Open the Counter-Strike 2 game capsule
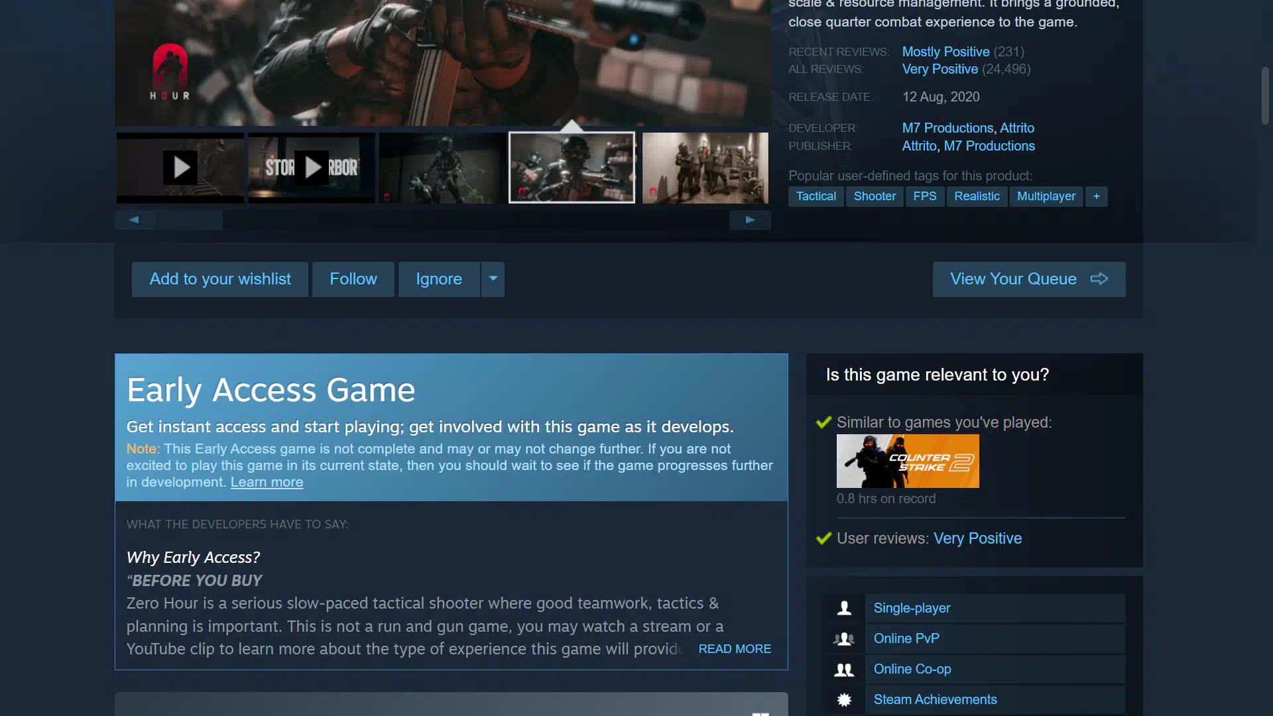The image size is (1273, 716). coord(908,461)
